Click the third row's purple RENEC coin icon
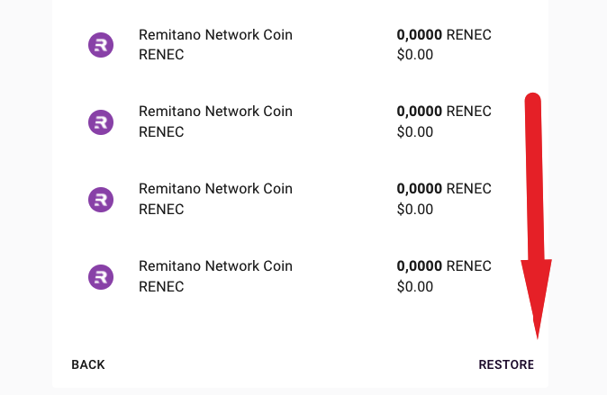607x395 pixels. 101,200
